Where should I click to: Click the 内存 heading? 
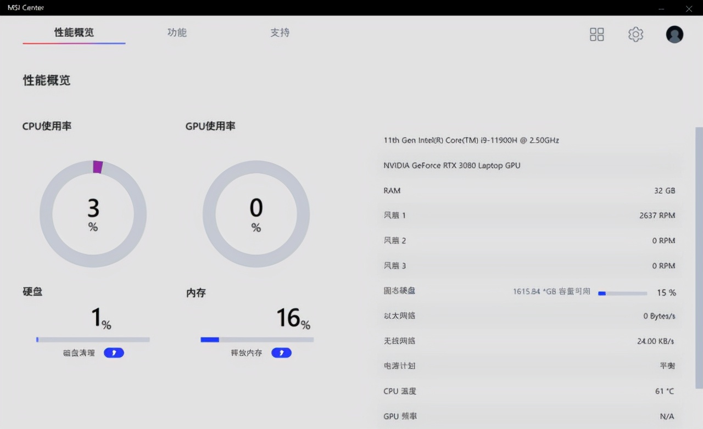click(x=196, y=293)
